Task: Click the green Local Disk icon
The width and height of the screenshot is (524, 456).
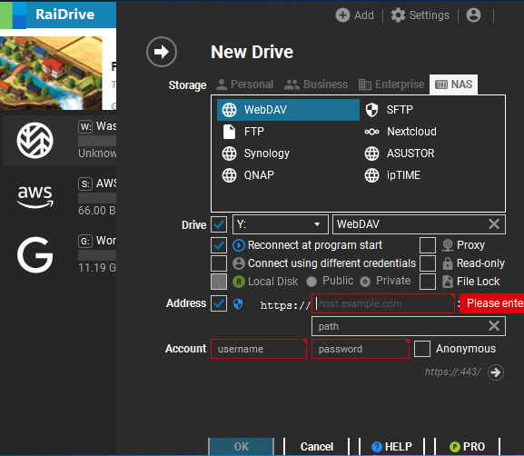Action: (x=239, y=282)
